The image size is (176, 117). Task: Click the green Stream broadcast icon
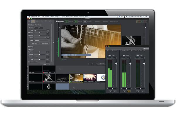pos(67,21)
